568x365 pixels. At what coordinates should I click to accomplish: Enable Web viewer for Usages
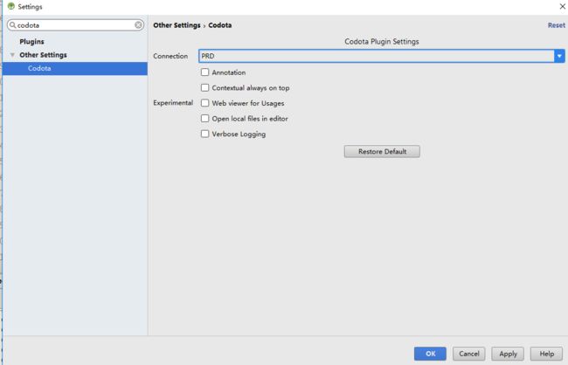tap(205, 103)
